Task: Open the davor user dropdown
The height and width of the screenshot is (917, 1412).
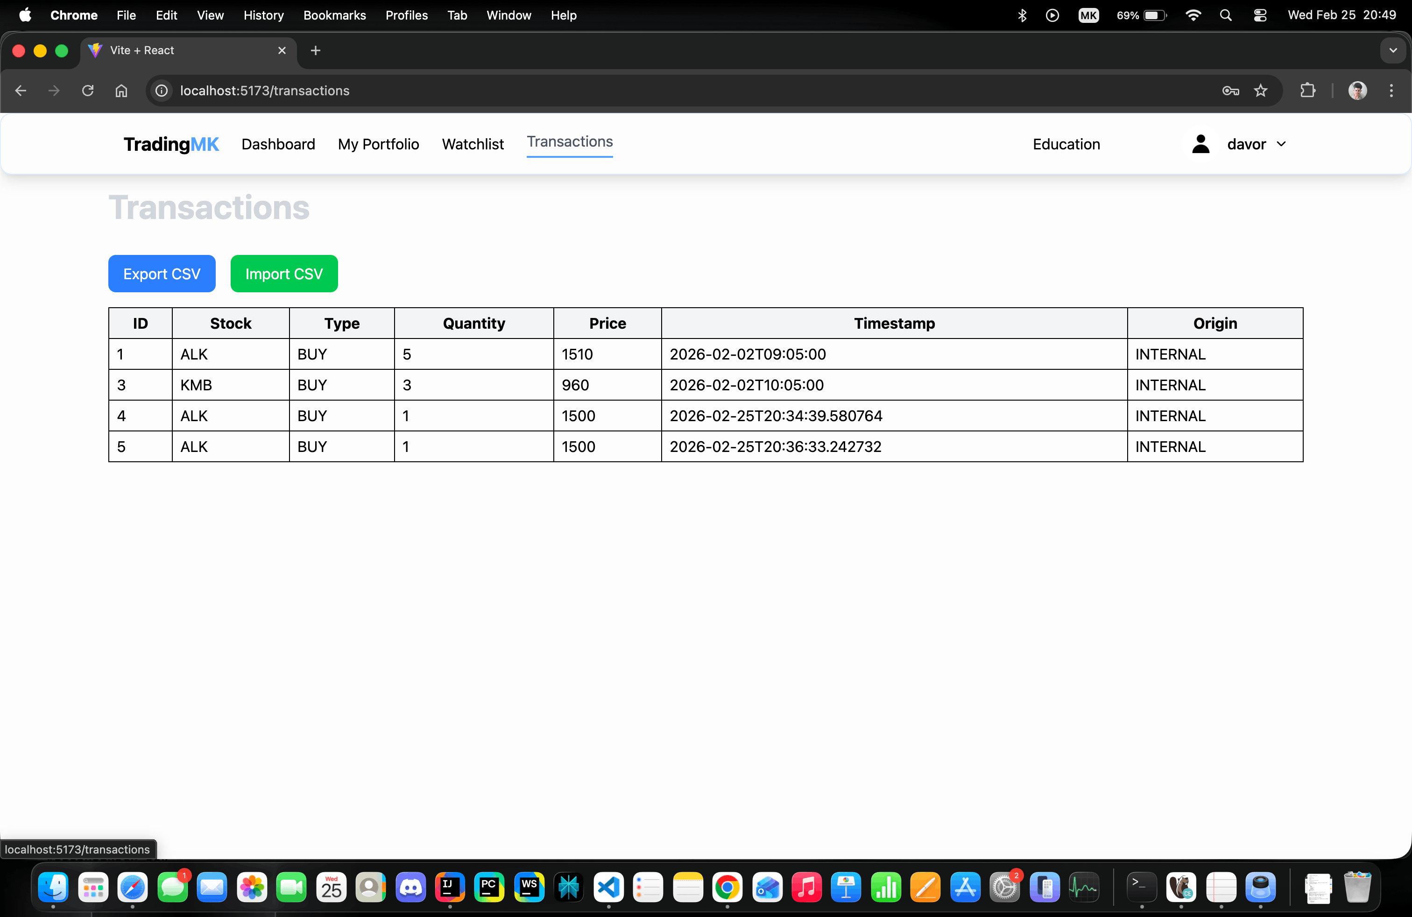Action: point(1256,144)
